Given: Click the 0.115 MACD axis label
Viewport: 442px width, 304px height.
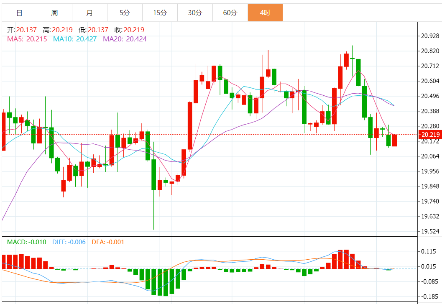Looking at the screenshot, I should tap(429, 251).
